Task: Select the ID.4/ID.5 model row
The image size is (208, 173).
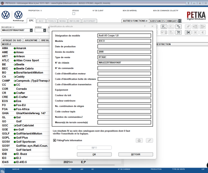Action: click(61, 162)
